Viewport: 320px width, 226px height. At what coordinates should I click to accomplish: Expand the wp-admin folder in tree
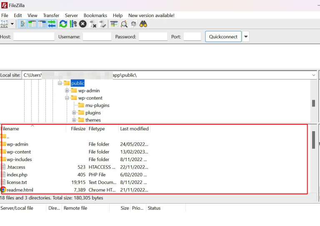point(67,91)
